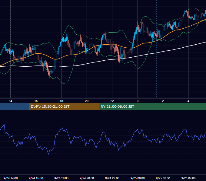The height and width of the screenshot is (181, 206).
Task: Click the 9/25 04:00 date label
Action: pyautogui.click(x=188, y=178)
